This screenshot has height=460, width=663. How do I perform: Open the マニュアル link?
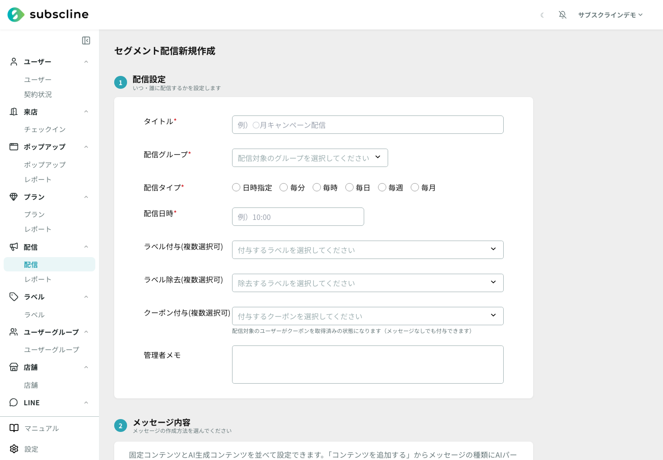point(41,428)
